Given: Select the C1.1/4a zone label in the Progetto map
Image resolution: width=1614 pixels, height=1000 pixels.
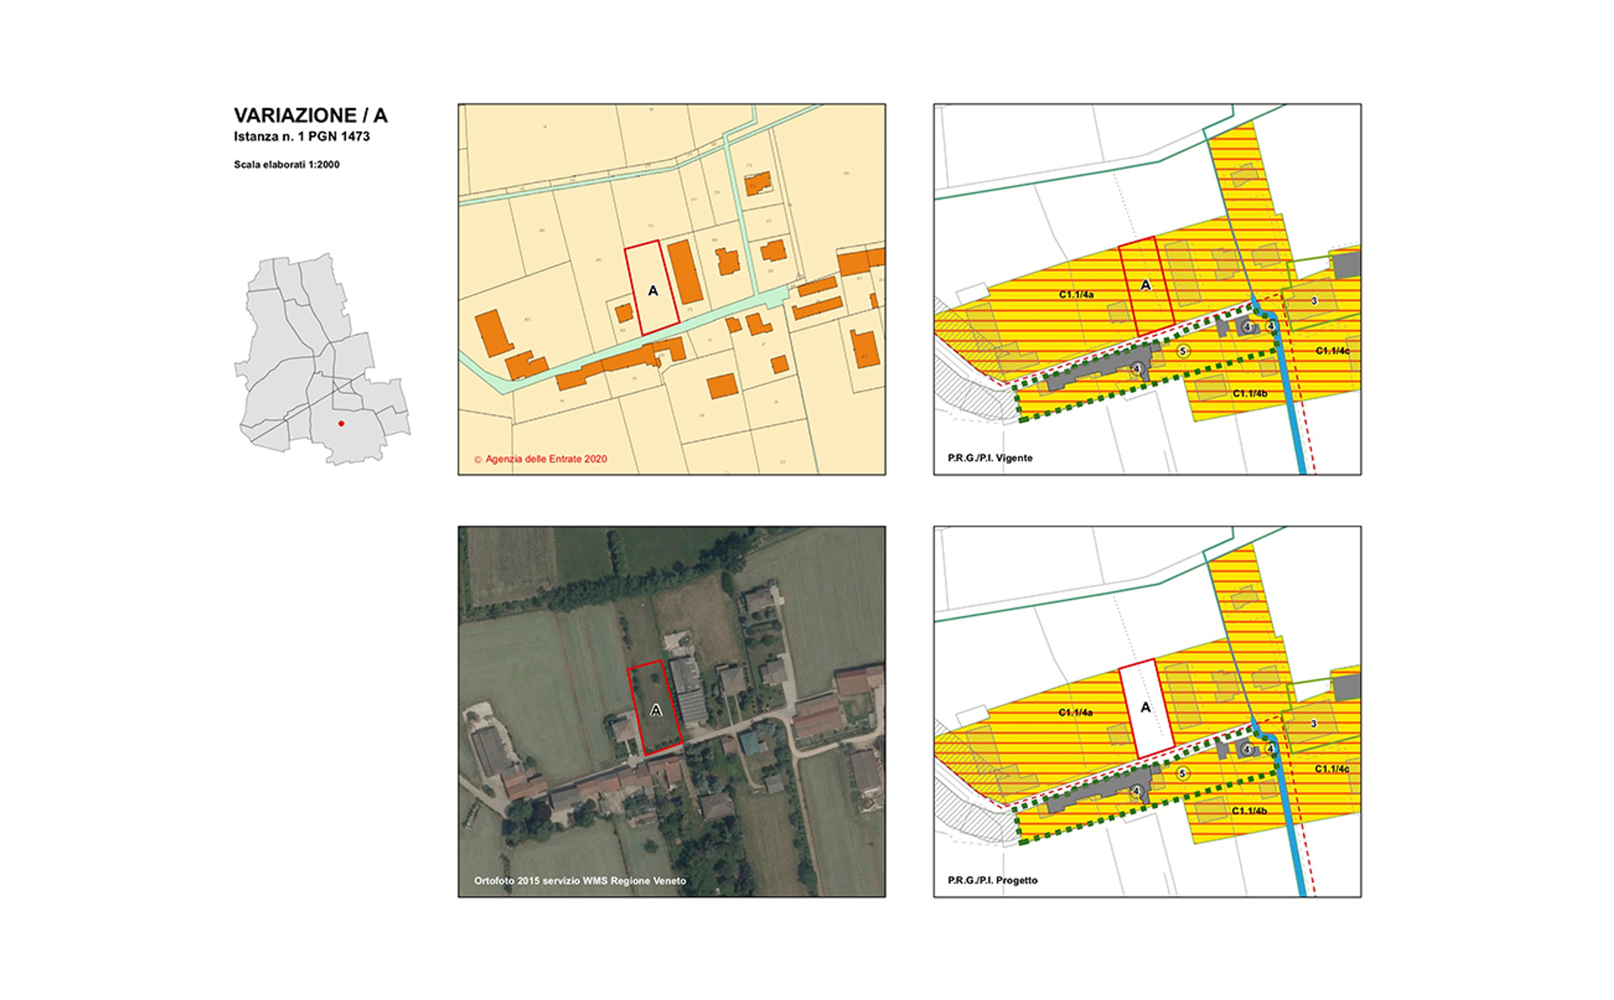Looking at the screenshot, I should [x=1076, y=712].
